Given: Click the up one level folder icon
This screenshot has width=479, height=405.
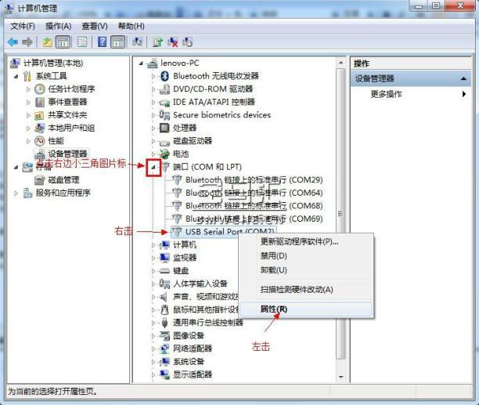Looking at the screenshot, I should pos(48,42).
